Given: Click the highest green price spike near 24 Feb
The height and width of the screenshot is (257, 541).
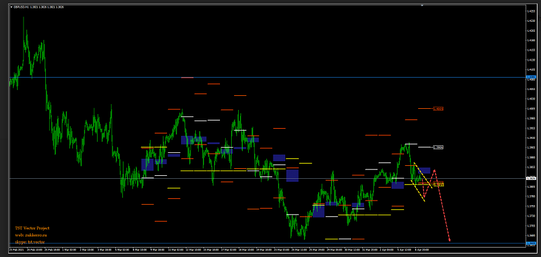Looking at the screenshot, I should pos(24,18).
